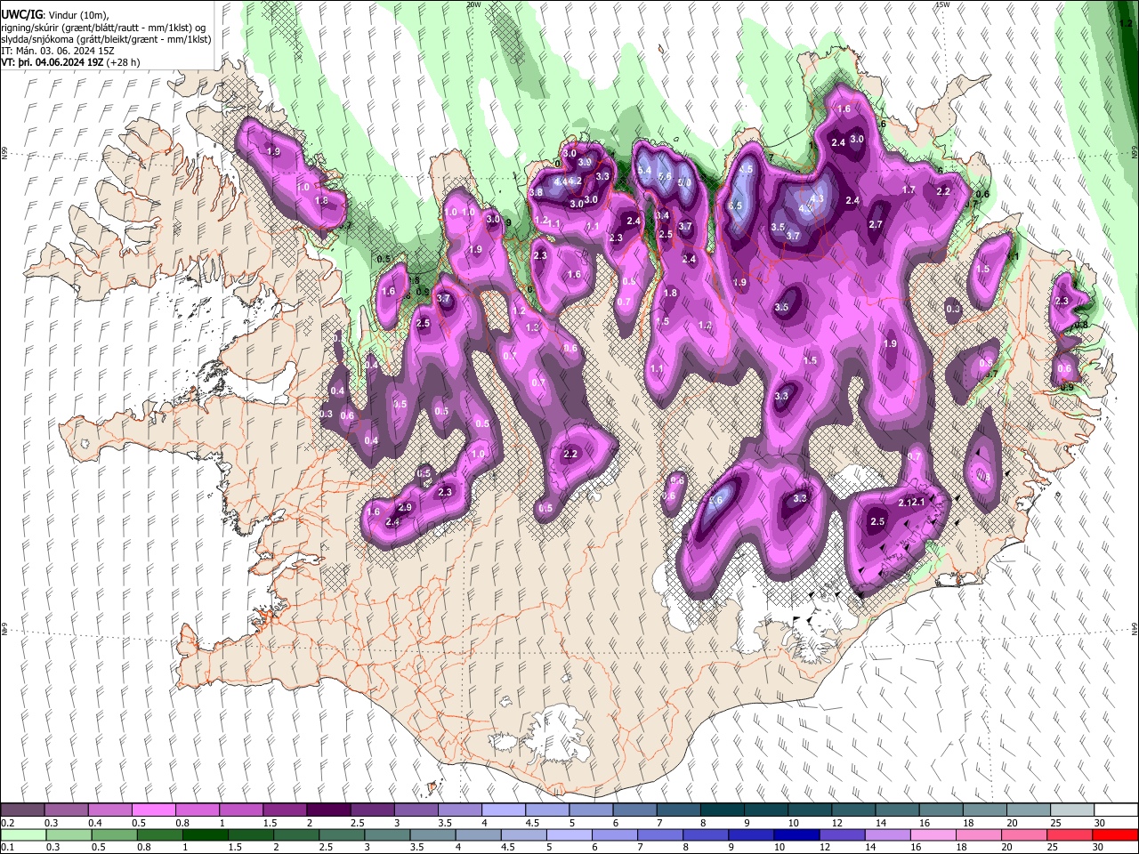The image size is (1139, 854).
Task: Select the dark teal snow swatch between 8 and 9
Action: 721,810
